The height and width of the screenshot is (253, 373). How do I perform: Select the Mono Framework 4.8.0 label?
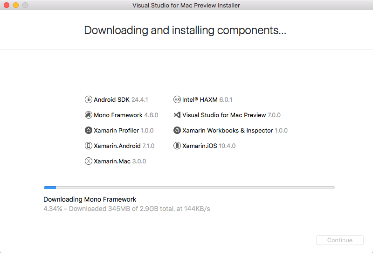(126, 115)
